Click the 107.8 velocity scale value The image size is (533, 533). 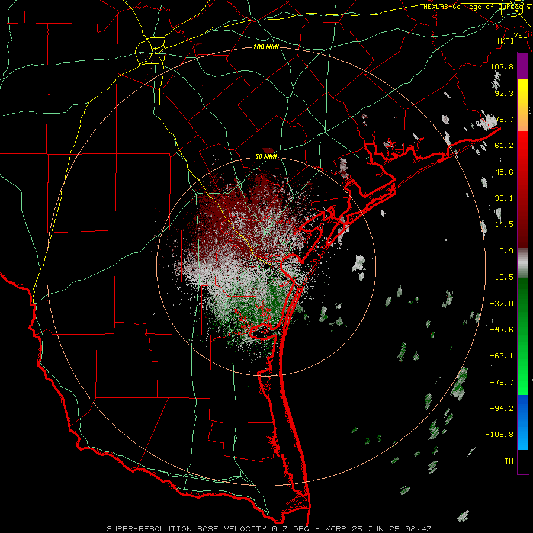(502, 66)
